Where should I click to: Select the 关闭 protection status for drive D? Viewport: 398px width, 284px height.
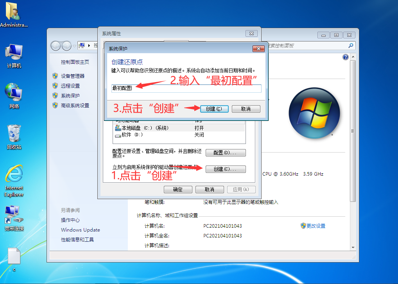click(x=199, y=135)
